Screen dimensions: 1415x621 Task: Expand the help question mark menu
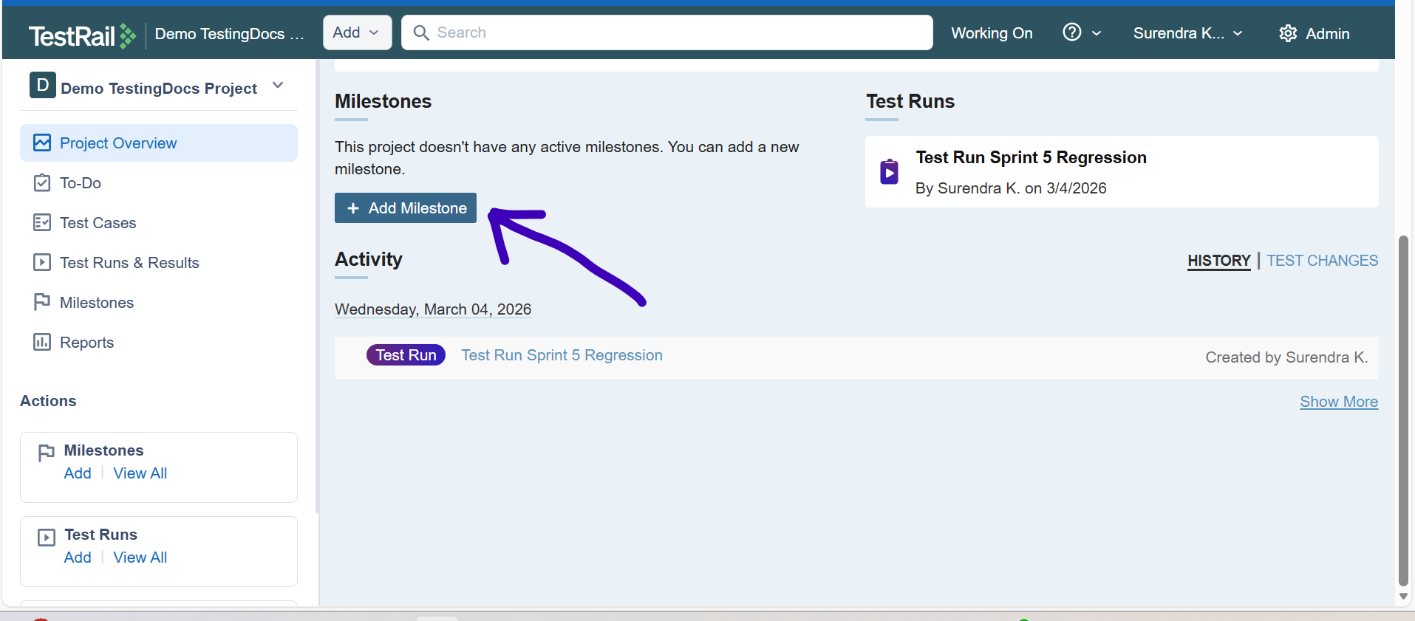pos(1081,33)
